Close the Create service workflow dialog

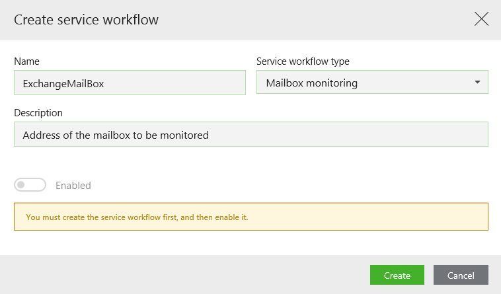pyautogui.click(x=481, y=19)
